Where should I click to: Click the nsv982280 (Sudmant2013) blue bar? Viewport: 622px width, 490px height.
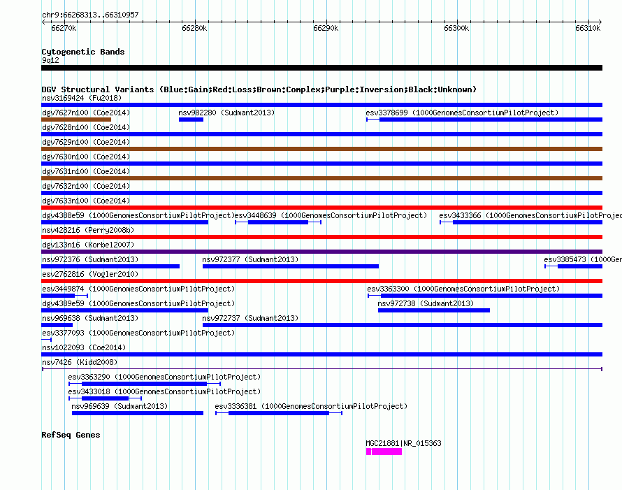[x=191, y=120]
